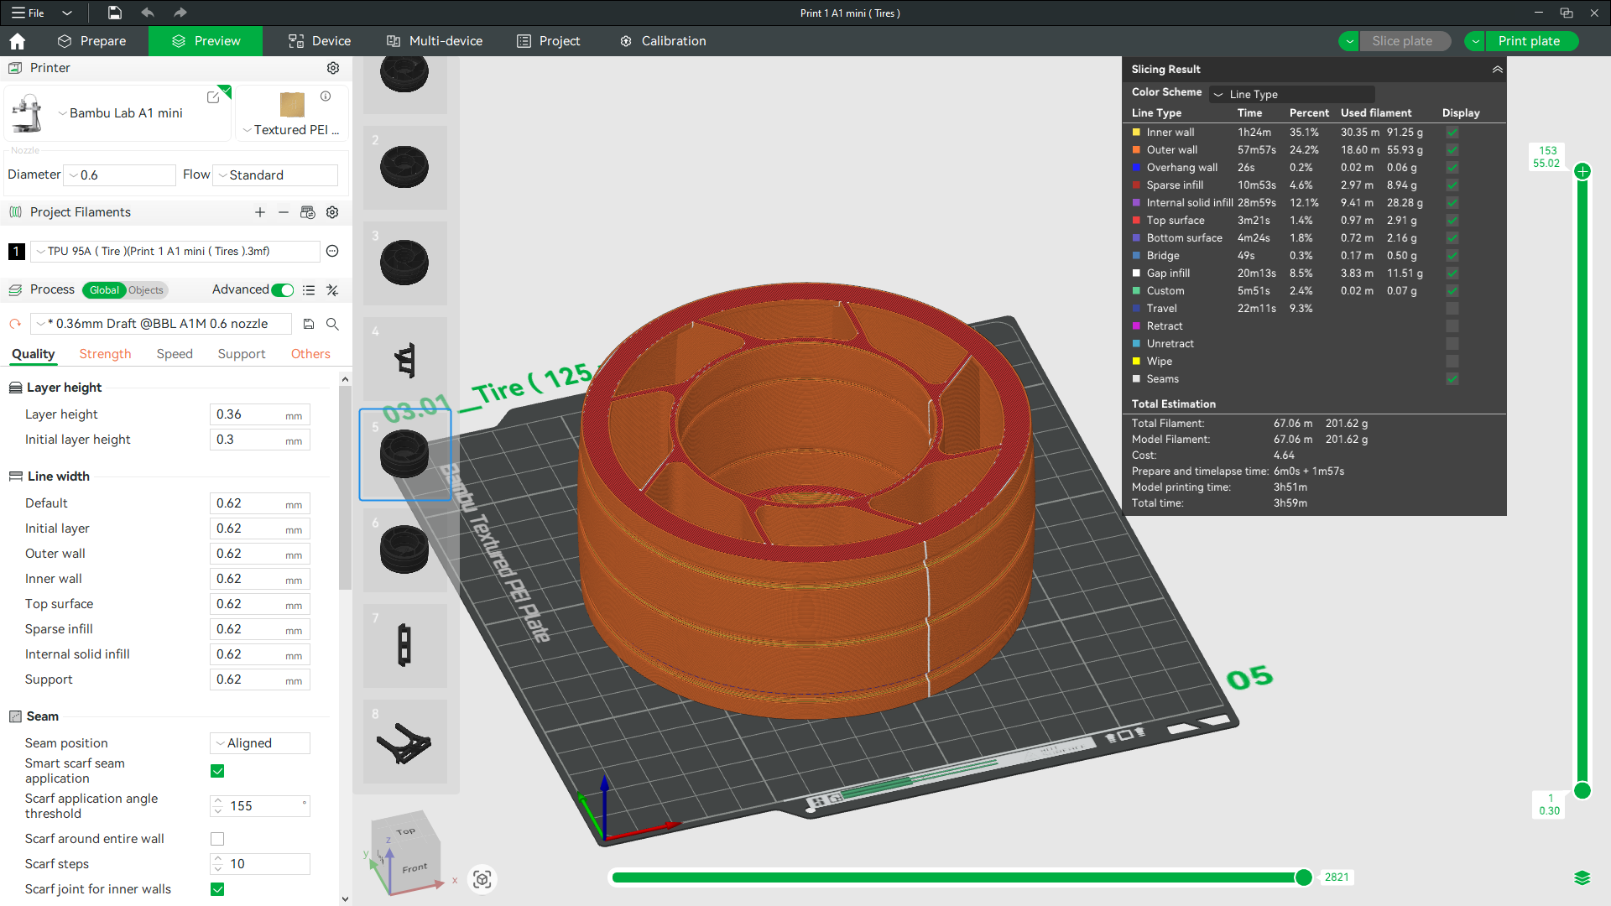The image size is (1611, 906).
Task: Open the Calibration tab
Action: (663, 41)
